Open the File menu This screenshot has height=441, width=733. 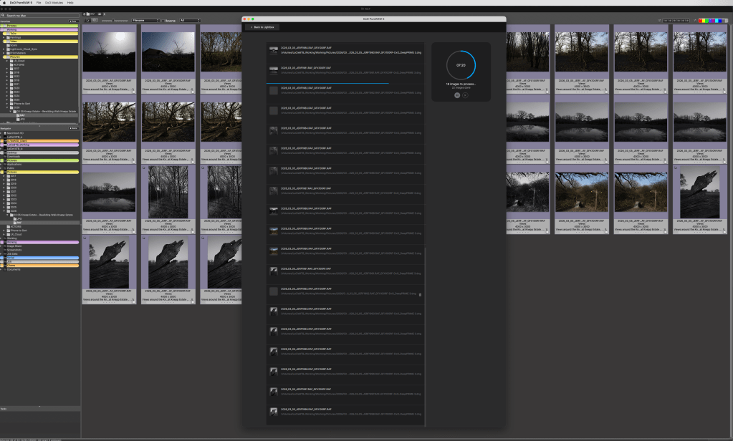39,3
